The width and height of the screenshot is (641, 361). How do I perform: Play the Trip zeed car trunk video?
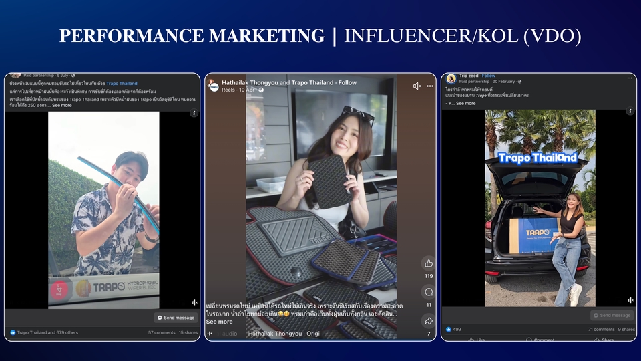click(x=540, y=208)
